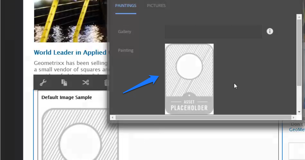Switch to the PICTURES tab
Viewport: 305px width, 160px height.
156,6
